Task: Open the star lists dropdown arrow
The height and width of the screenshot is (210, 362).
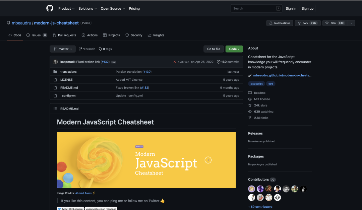Action: tap(351, 23)
